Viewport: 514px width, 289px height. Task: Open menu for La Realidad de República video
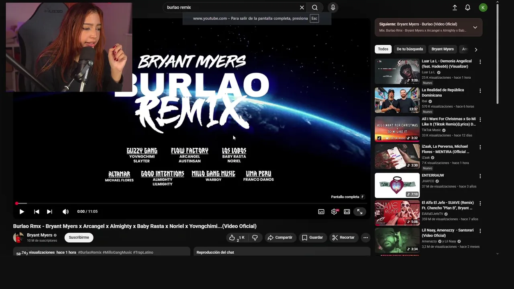pos(480,91)
